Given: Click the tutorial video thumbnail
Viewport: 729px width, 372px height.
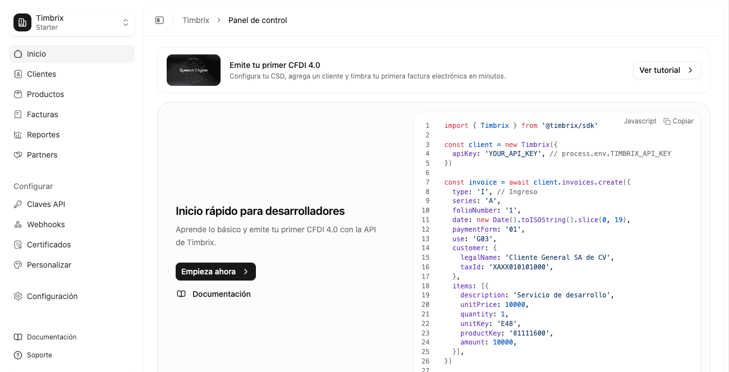Looking at the screenshot, I should [194, 70].
